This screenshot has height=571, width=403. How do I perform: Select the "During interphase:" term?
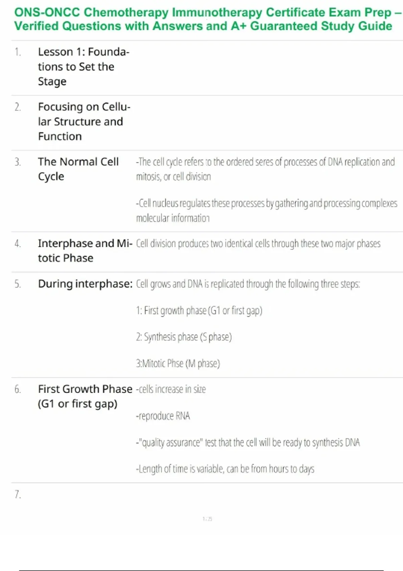coord(85,284)
